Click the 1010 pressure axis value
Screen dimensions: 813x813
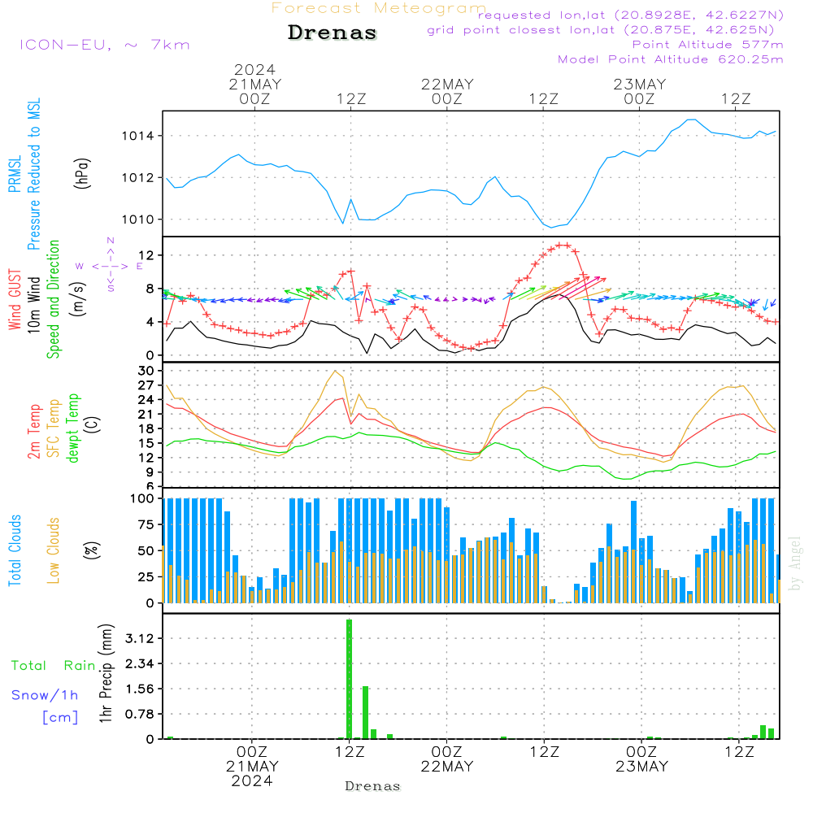[138, 220]
